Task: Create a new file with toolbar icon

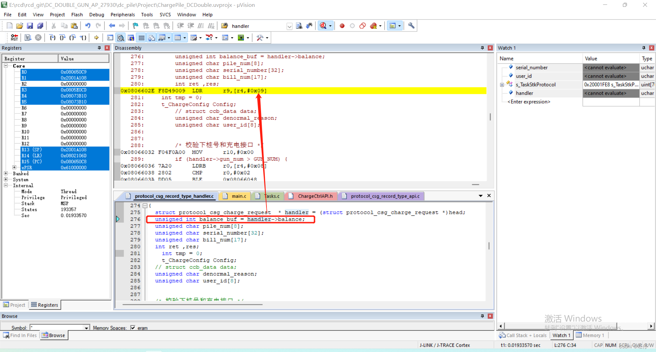Action: coord(10,26)
